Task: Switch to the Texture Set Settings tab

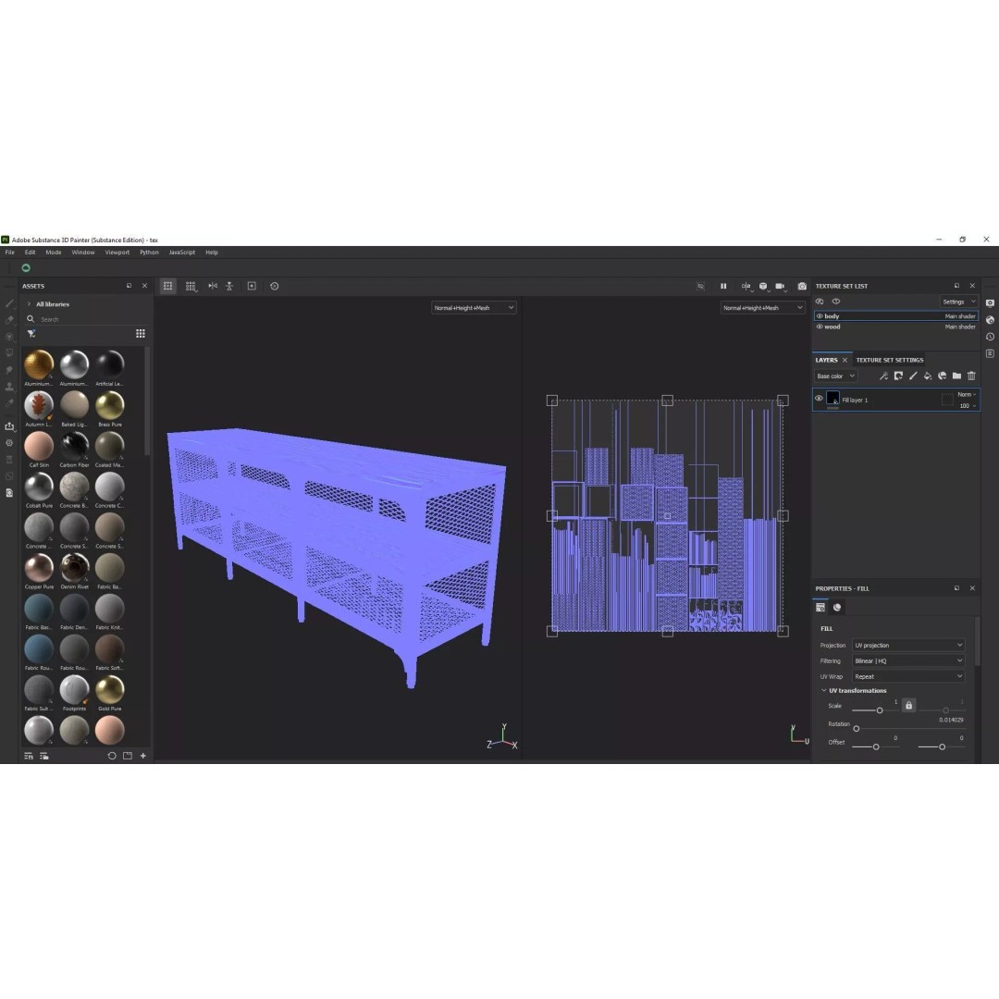Action: 890,360
